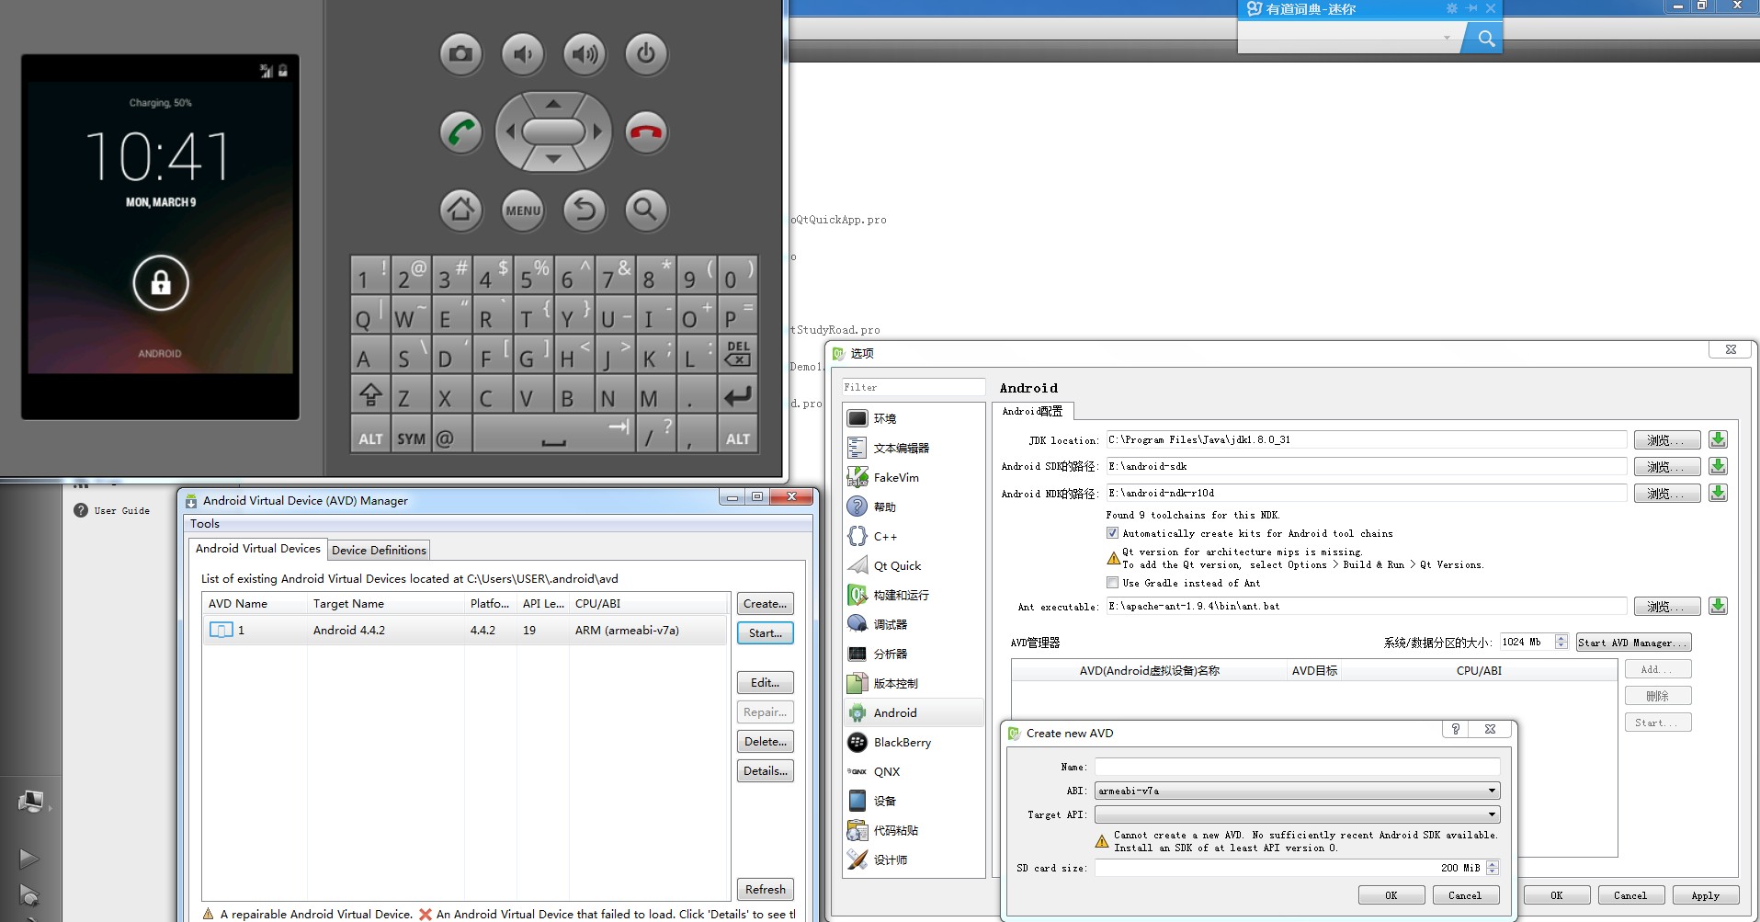
Task: Click the lock icon on Android screen
Action: click(x=161, y=282)
